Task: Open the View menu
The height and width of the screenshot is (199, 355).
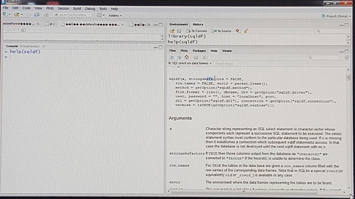Action: point(38,8)
